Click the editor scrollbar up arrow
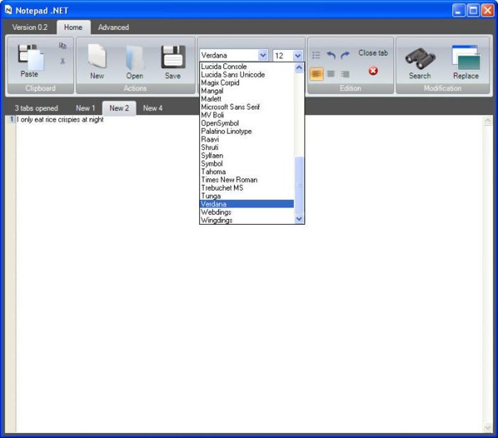Image resolution: width=498 pixels, height=438 pixels. [x=488, y=120]
